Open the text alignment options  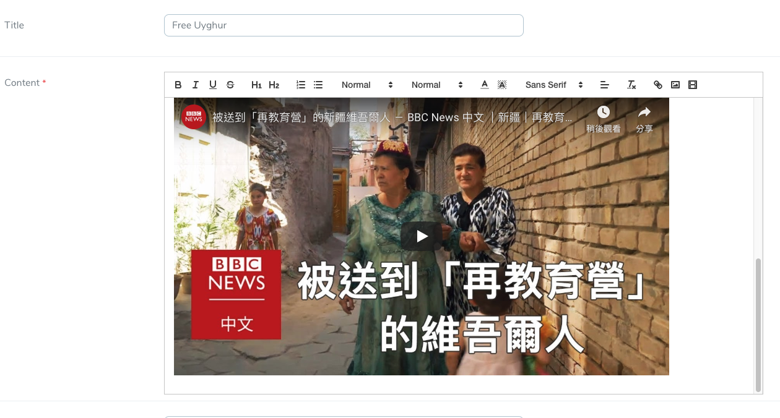pos(605,85)
